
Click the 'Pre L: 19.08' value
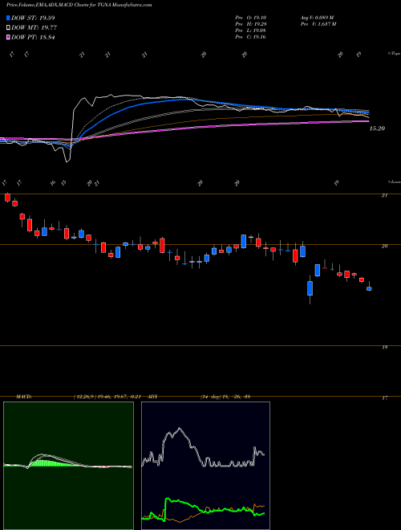[251, 31]
